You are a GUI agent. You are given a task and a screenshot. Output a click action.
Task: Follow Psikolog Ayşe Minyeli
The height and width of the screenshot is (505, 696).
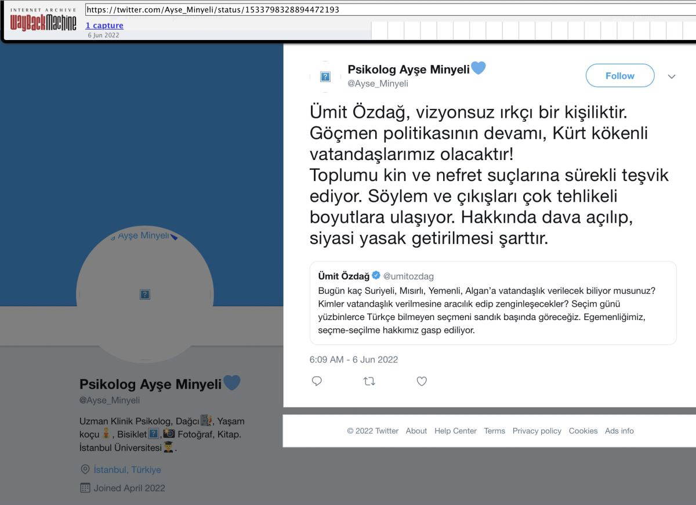coord(619,76)
